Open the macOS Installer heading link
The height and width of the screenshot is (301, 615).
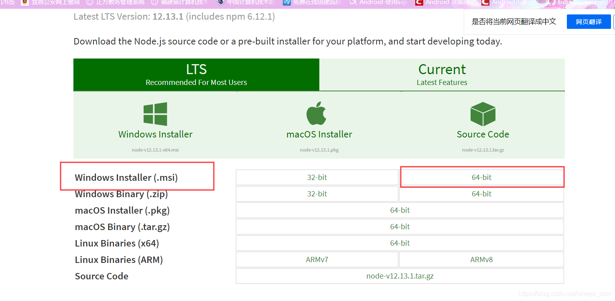tap(319, 134)
